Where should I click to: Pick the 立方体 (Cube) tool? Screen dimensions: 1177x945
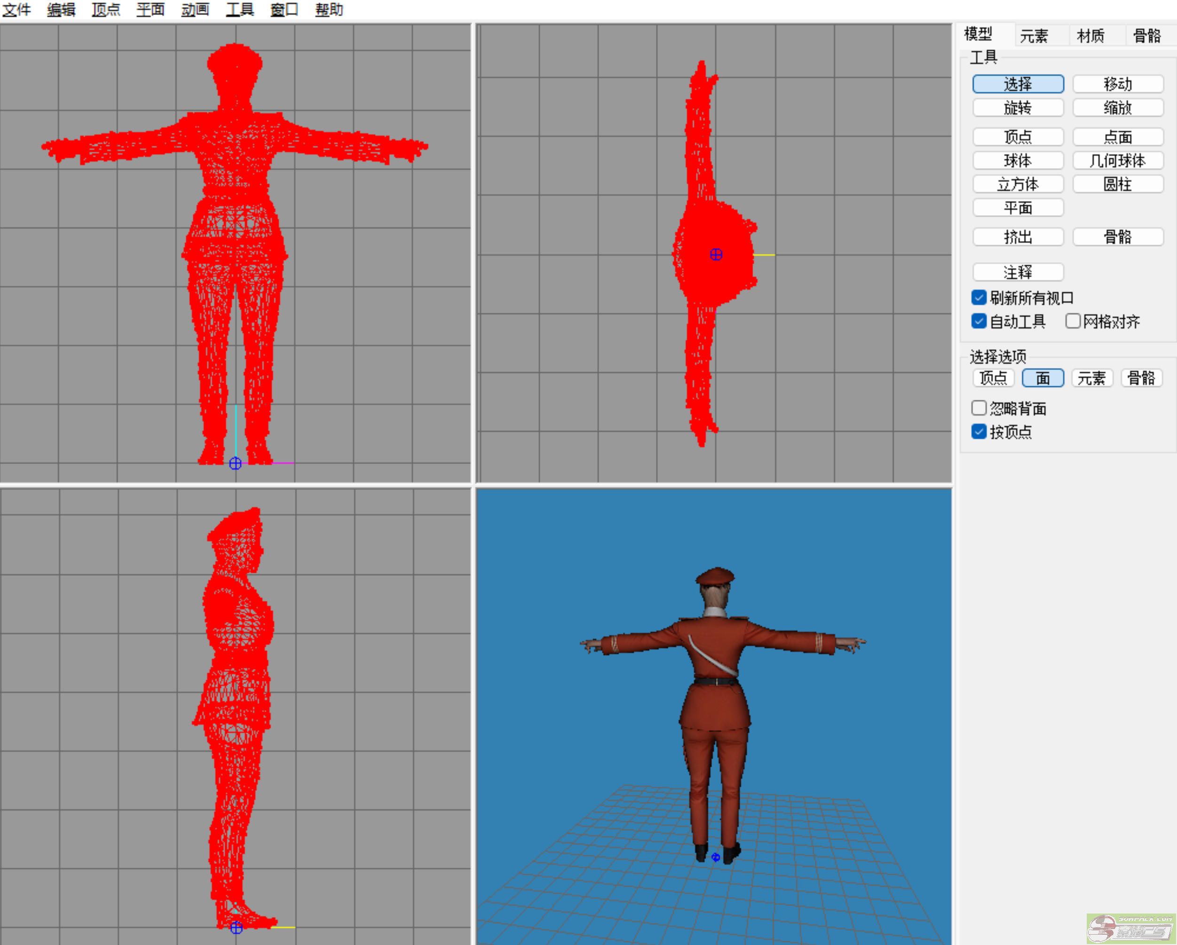(1018, 184)
